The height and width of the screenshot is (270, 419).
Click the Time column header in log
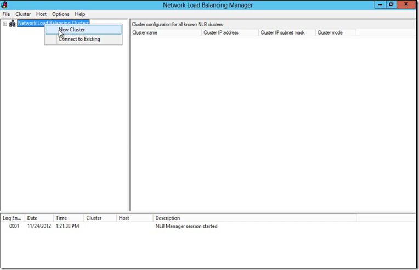69,218
